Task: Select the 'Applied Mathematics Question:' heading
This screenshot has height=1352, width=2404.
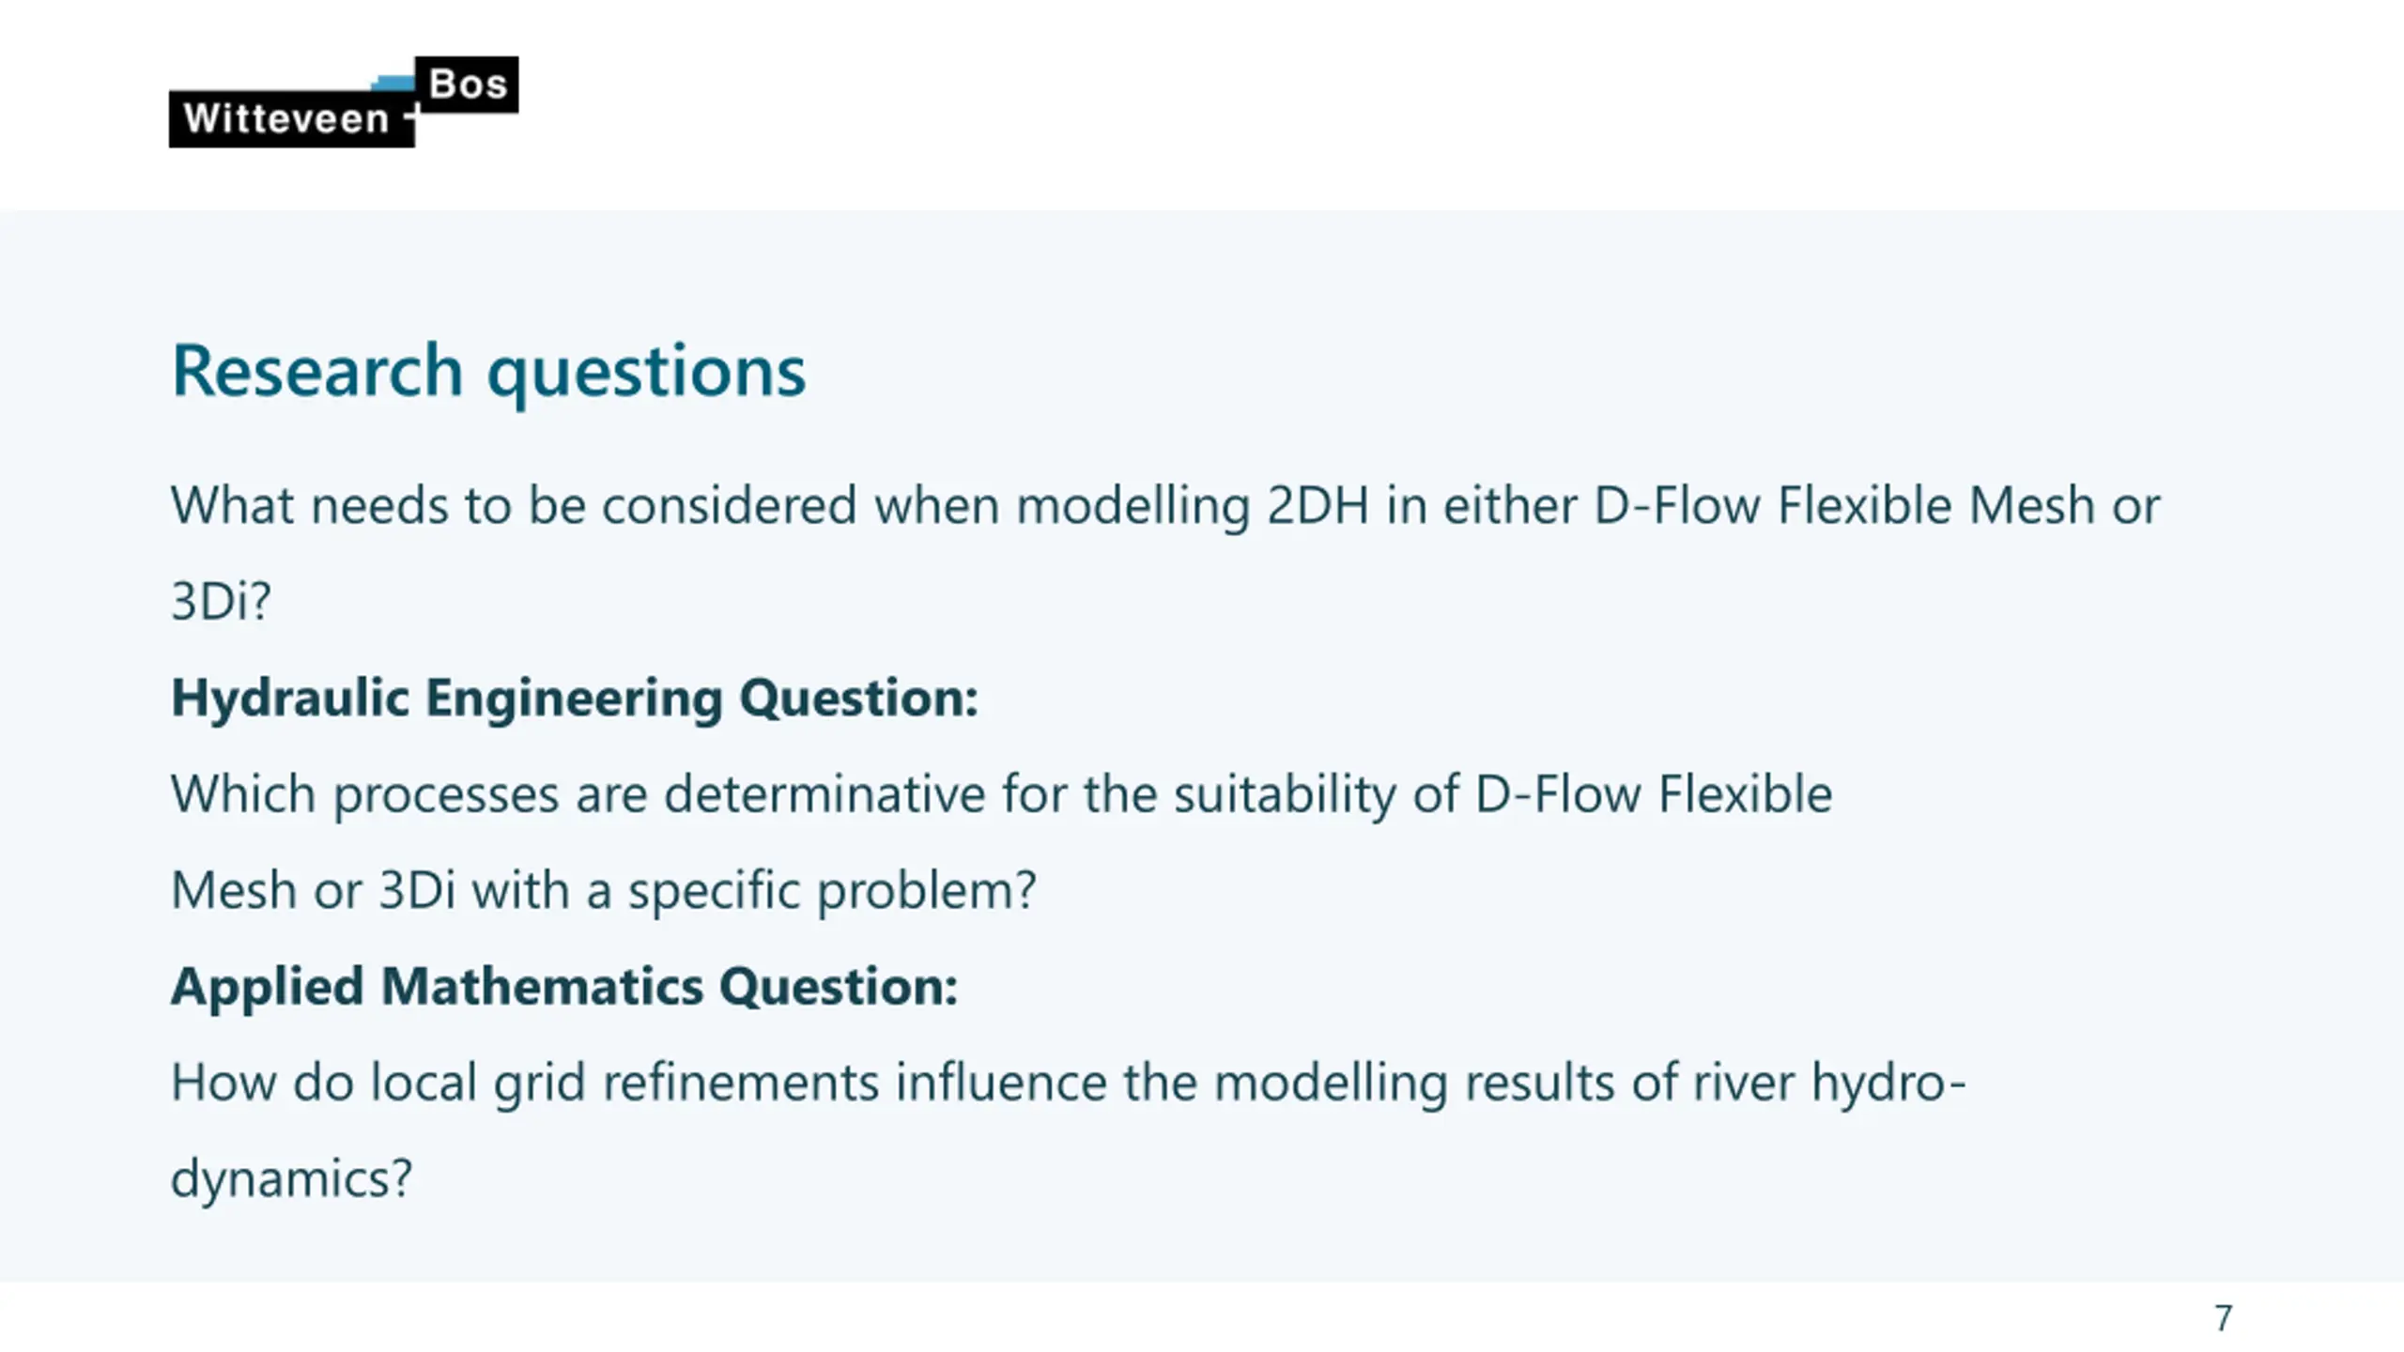Action: (564, 987)
